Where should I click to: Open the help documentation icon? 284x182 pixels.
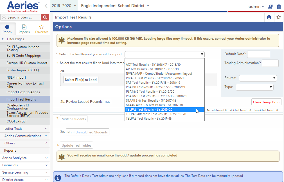tap(270, 7)
